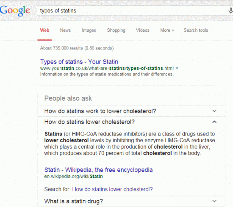233x207 pixels.
Task: Click the yourstatin.co.uk green URL text
Action: (x=107, y=68)
